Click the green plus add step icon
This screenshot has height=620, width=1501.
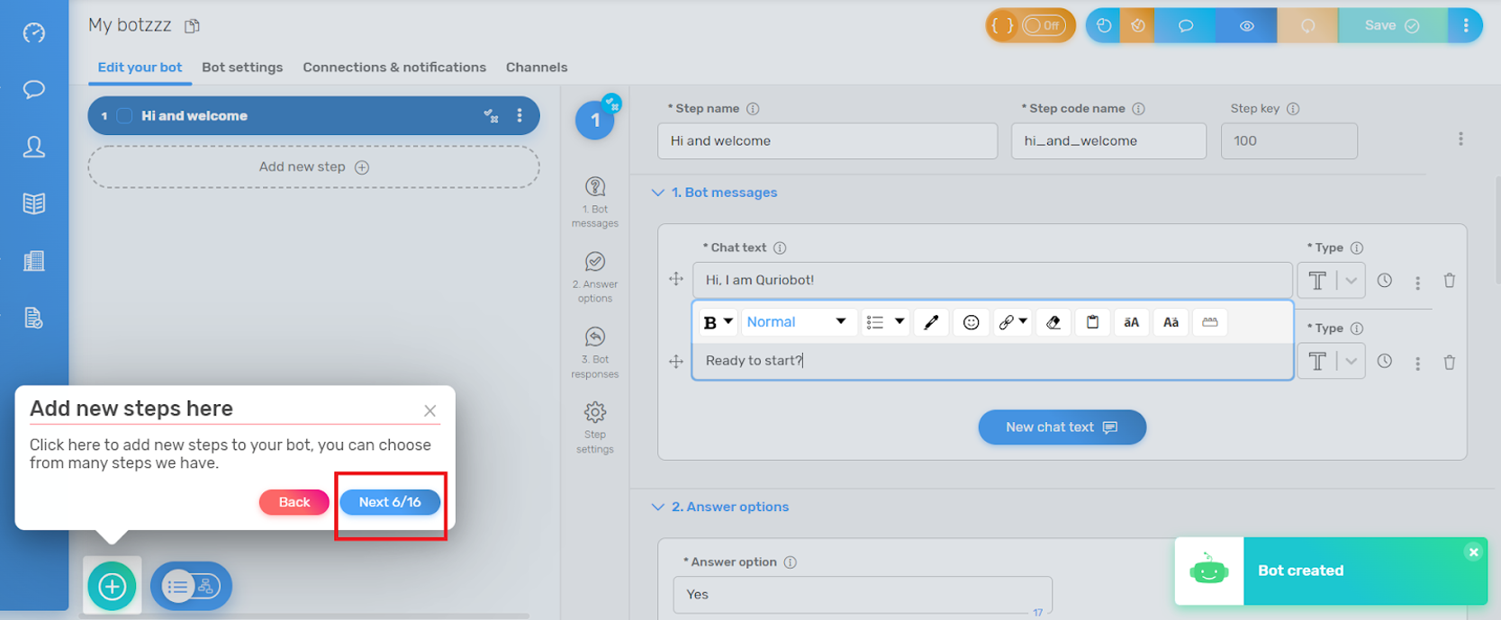[x=112, y=587]
